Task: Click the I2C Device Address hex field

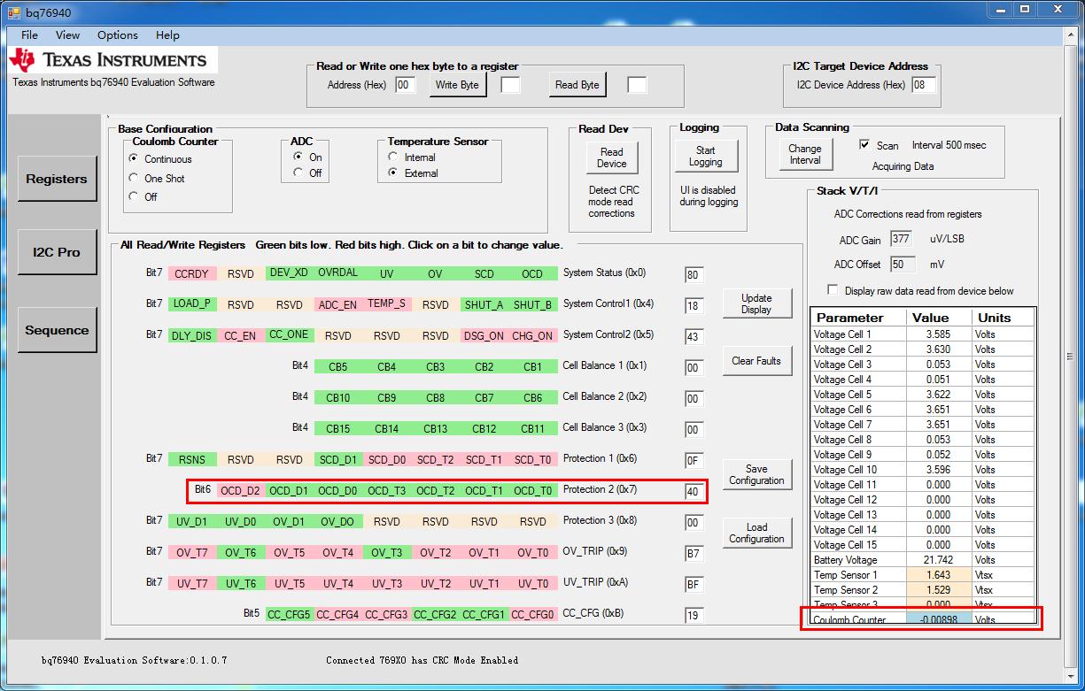Action: [x=924, y=85]
